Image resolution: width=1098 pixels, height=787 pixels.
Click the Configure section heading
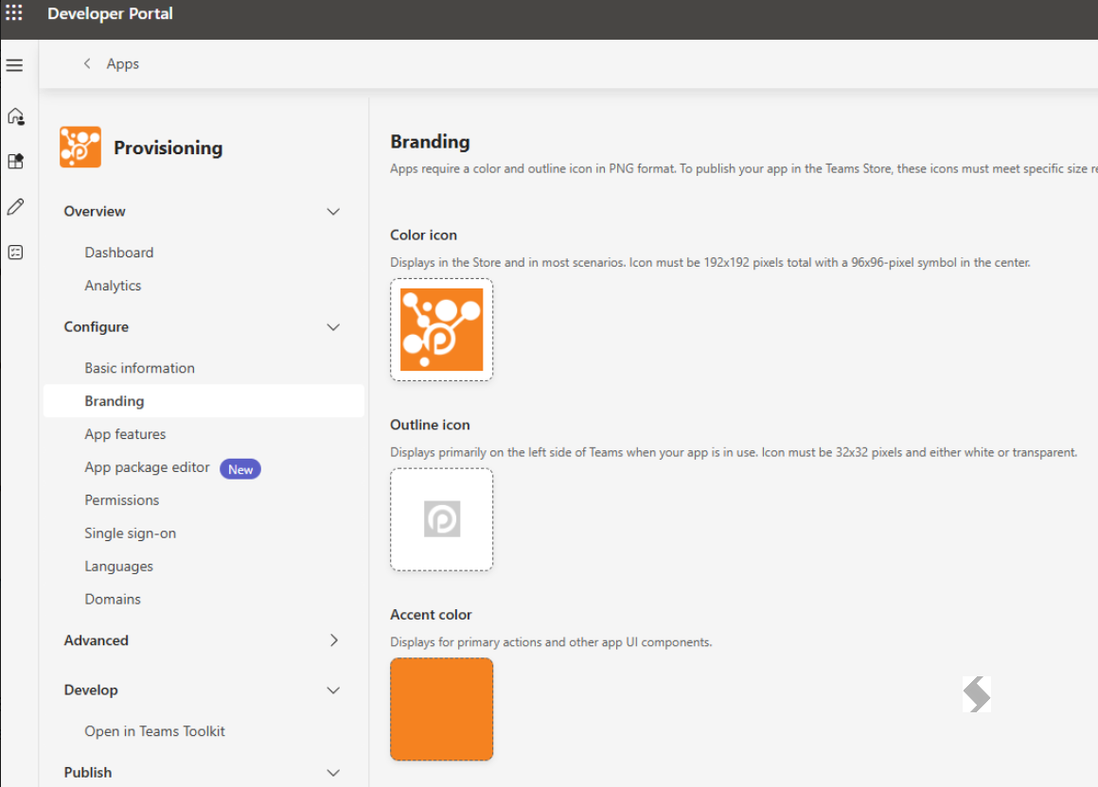(x=96, y=326)
